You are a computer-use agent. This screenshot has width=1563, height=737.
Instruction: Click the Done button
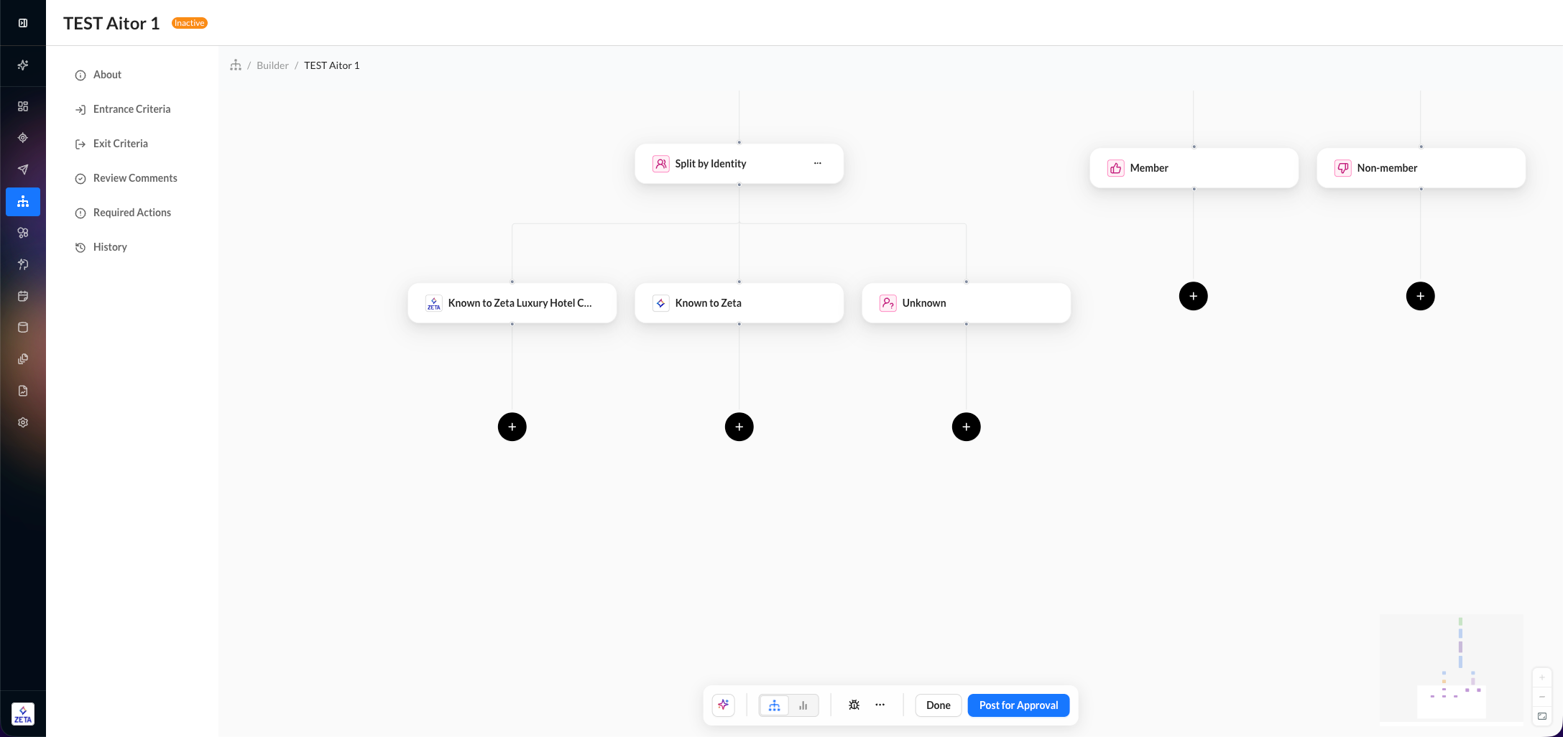[939, 705]
